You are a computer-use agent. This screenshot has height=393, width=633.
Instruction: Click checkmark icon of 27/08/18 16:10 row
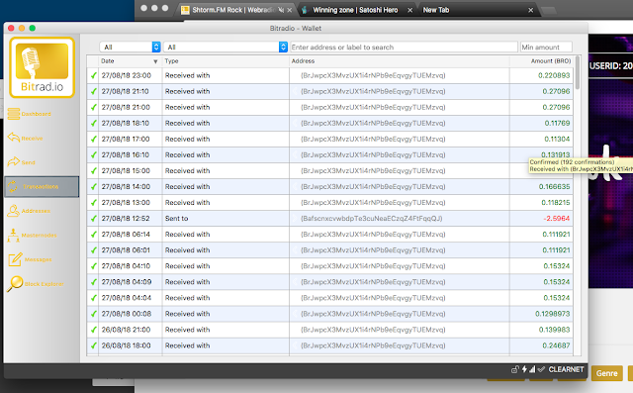[x=94, y=155]
